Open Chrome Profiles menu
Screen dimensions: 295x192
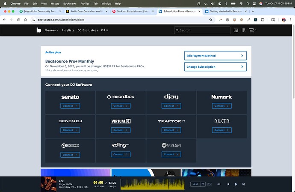point(85,3)
